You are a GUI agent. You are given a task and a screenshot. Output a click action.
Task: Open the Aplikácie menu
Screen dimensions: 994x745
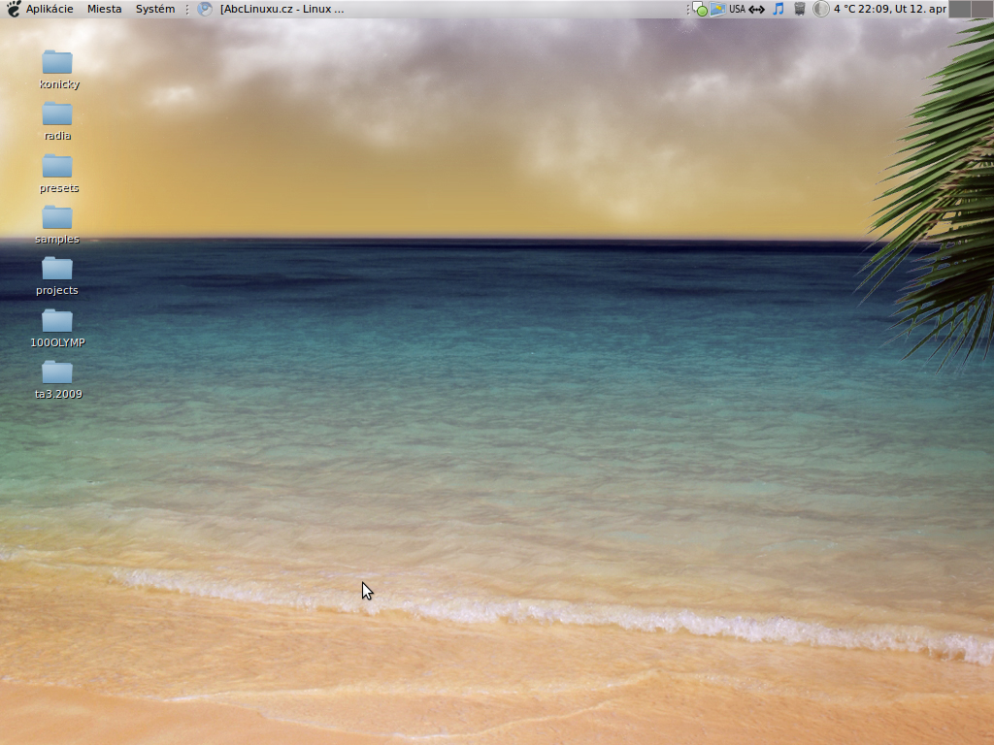coord(49,9)
